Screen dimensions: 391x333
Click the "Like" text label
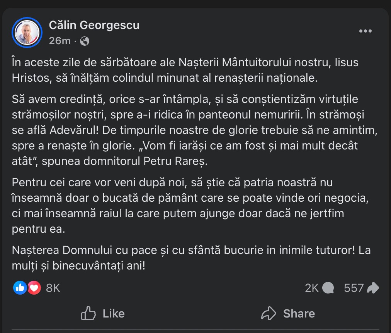(114, 313)
